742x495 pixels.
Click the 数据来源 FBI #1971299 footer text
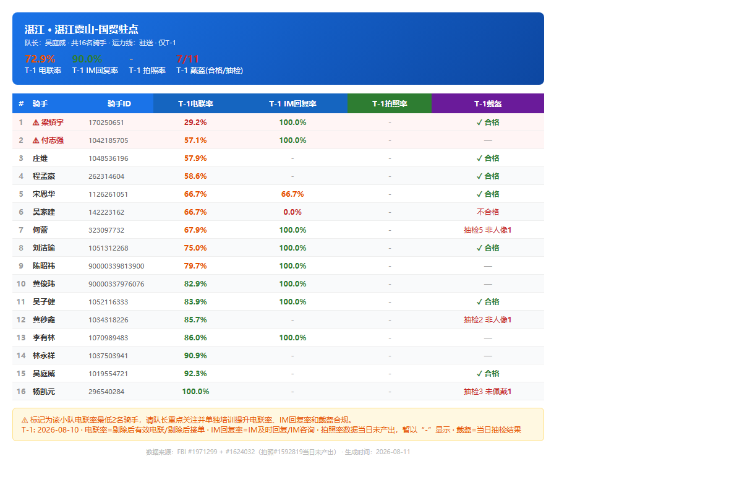coord(278,452)
